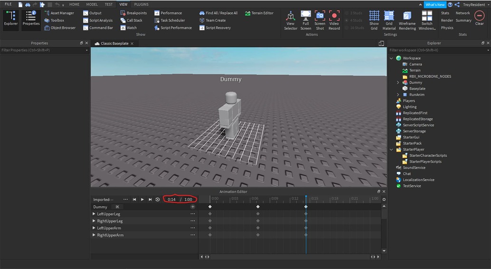Start Video Record
The height and width of the screenshot is (269, 491).
[334, 20]
